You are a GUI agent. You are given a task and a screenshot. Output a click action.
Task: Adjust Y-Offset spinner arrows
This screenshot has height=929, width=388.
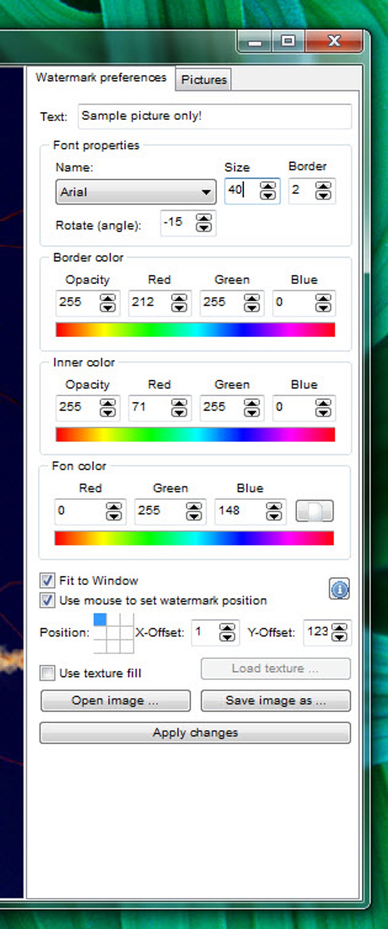tap(340, 633)
